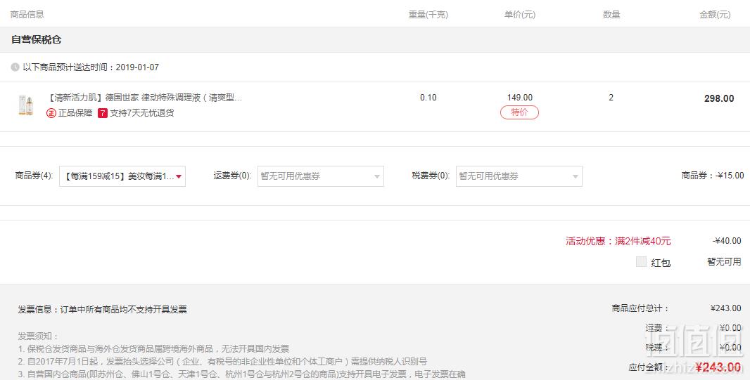Click the red 7-day return icon

point(102,113)
